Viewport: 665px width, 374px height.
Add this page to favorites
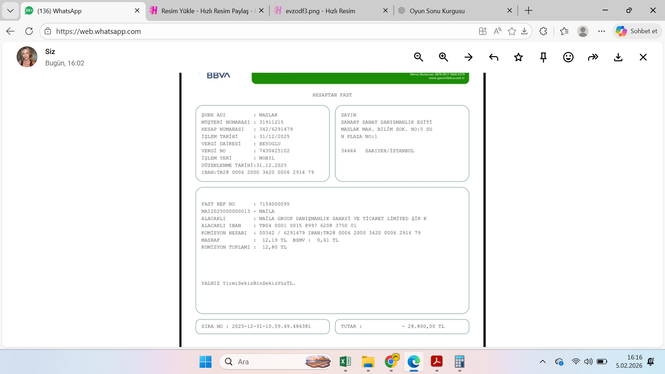(x=512, y=31)
